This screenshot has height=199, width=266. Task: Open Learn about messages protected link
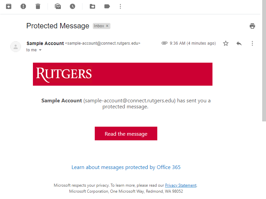click(126, 167)
